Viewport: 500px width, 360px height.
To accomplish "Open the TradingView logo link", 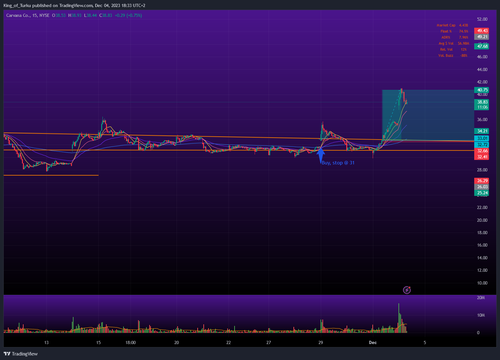I will 21,354.
